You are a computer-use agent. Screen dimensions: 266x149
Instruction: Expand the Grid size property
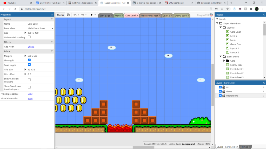(25, 69)
